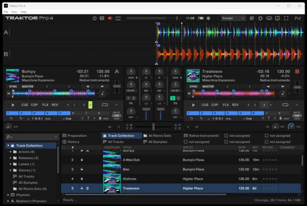Image resolution: width=307 pixels, height=206 pixels.
Task: Expand the Artists (6) folder
Action: coord(11,152)
